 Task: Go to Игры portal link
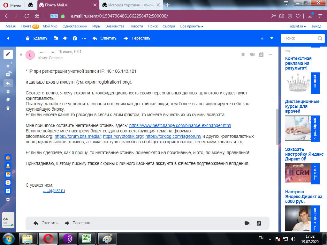[x=96, y=26]
